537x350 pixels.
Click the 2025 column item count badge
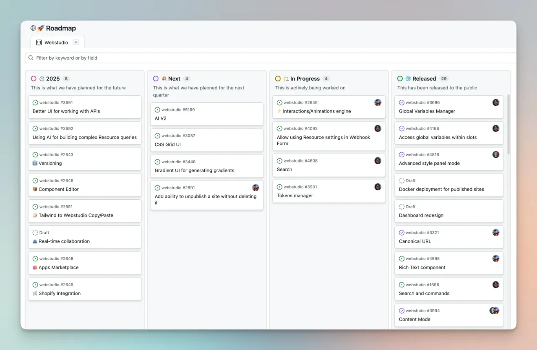coord(66,78)
